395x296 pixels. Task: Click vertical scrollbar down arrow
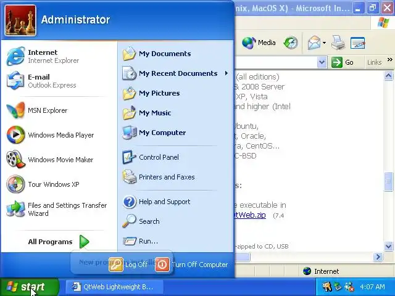(x=388, y=246)
